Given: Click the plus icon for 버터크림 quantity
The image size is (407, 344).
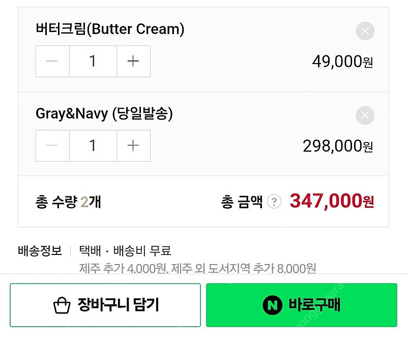Looking at the screenshot, I should [x=133, y=61].
